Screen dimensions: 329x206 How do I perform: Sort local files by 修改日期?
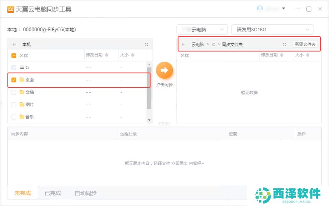click(x=107, y=55)
